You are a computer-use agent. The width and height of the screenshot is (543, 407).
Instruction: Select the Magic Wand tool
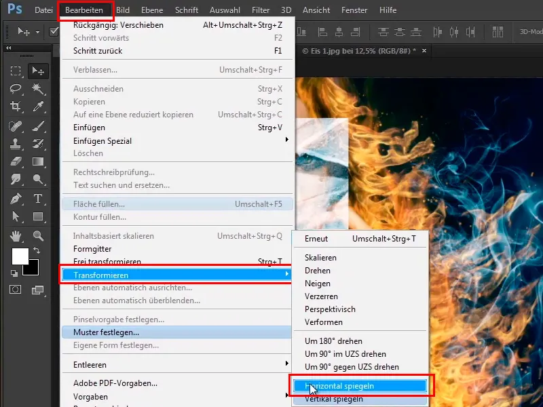pyautogui.click(x=38, y=89)
